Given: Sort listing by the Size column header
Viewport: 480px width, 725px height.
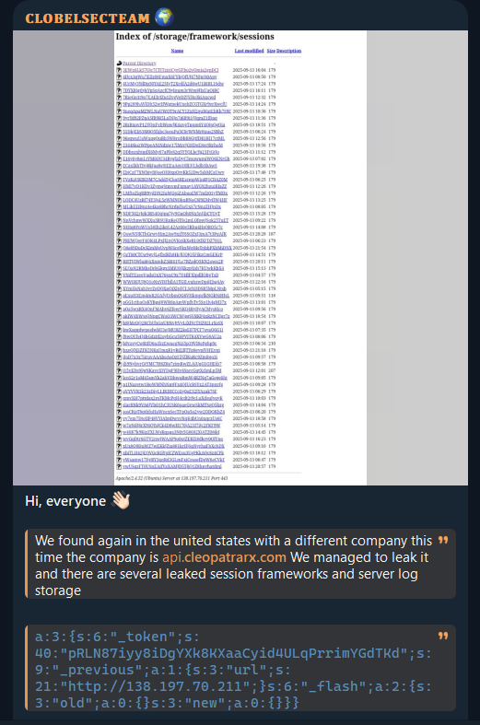Looking at the screenshot, I should tap(271, 51).
